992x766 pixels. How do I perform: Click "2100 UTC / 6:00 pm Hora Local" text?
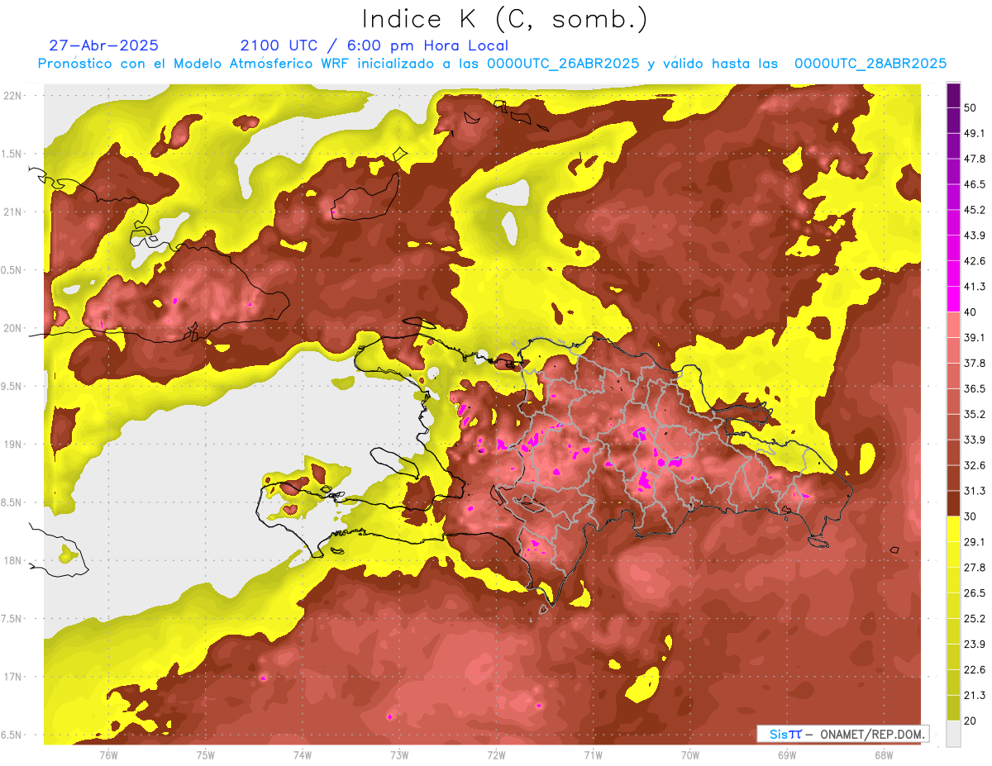[x=374, y=45]
